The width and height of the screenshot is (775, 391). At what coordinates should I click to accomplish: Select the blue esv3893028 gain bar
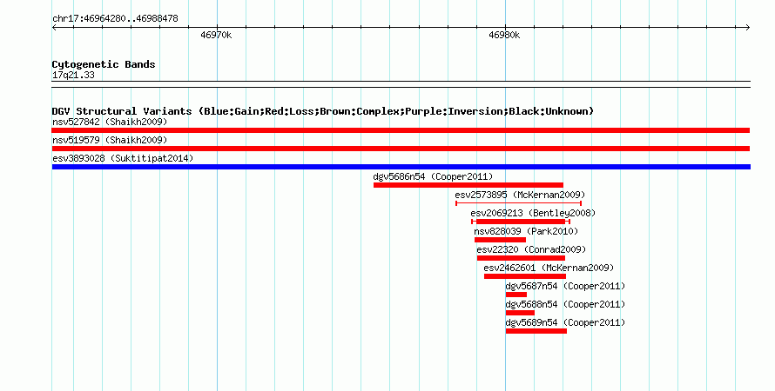(x=401, y=167)
